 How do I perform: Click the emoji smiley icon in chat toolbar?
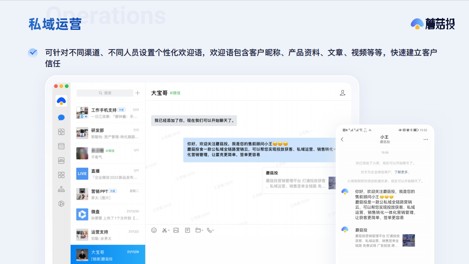tap(154, 230)
